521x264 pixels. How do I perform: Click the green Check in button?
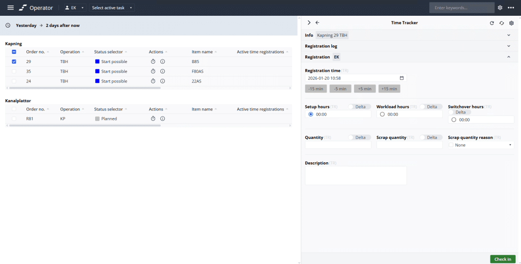pyautogui.click(x=503, y=259)
